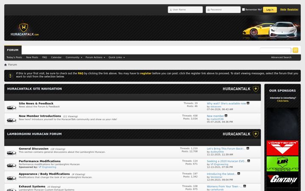This screenshot has height=191, width=305.
Task: Open the New Member Introductions forum
Action: point(40,116)
